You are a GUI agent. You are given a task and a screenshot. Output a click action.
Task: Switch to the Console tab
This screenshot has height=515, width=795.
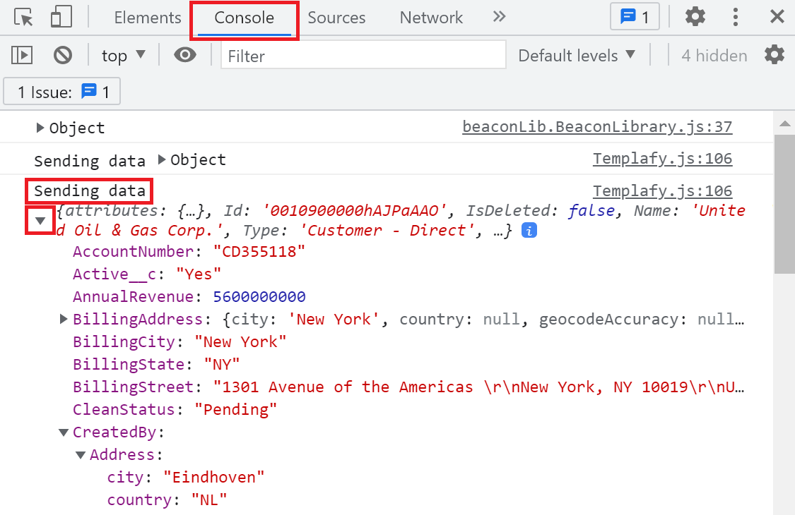tap(245, 18)
